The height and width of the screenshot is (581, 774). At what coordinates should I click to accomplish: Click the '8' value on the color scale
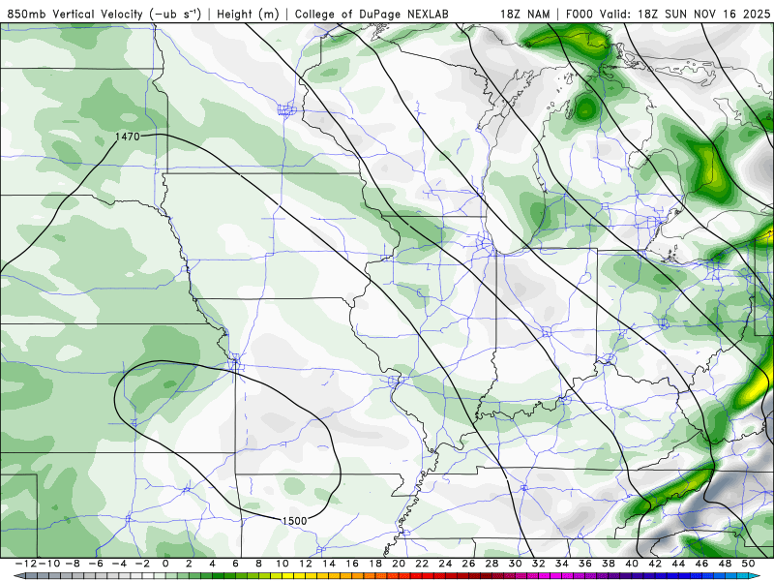click(x=258, y=564)
